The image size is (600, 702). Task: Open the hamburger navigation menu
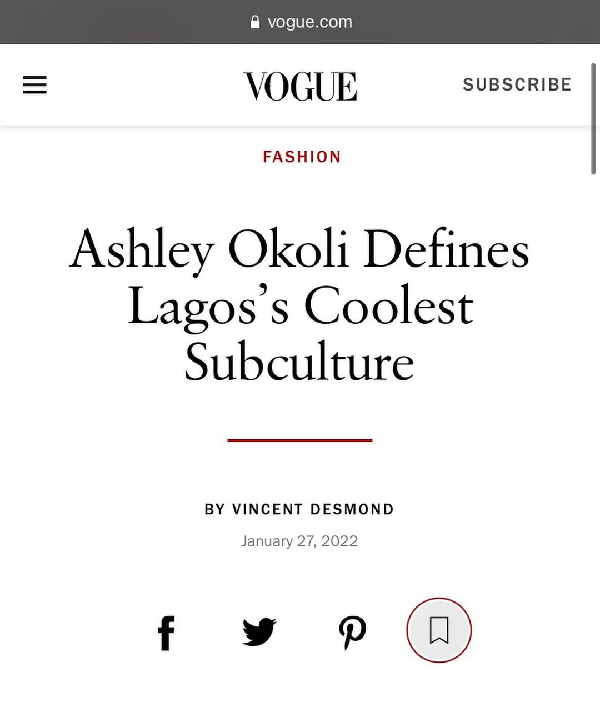[34, 85]
